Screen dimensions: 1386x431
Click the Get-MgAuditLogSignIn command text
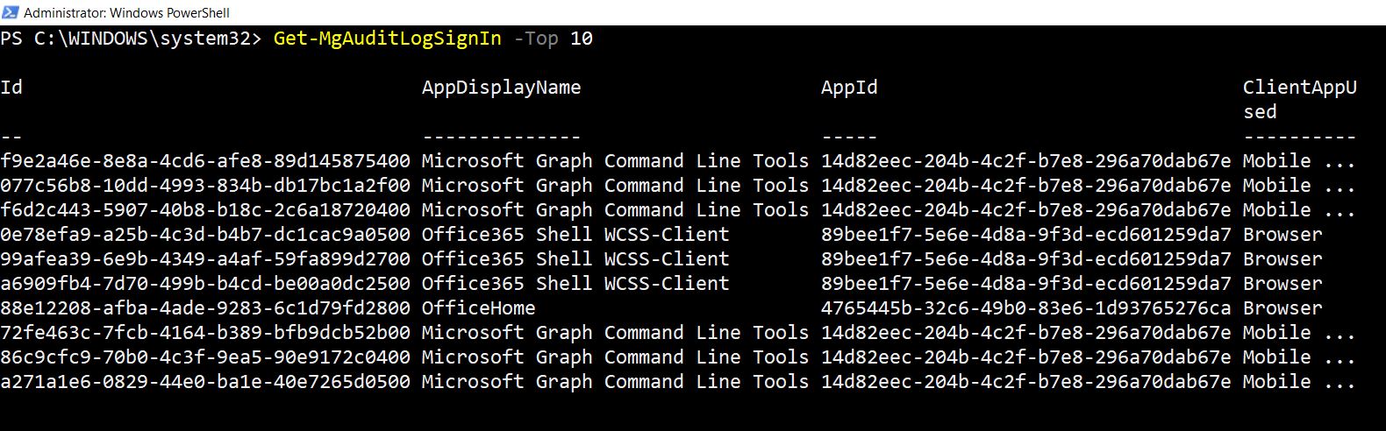click(387, 39)
